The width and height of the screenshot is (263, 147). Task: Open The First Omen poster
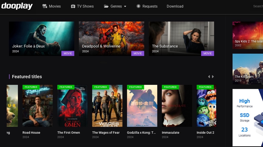[72, 106]
